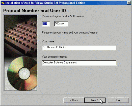
Task: Go to the previous step with Back
Action: point(74,100)
